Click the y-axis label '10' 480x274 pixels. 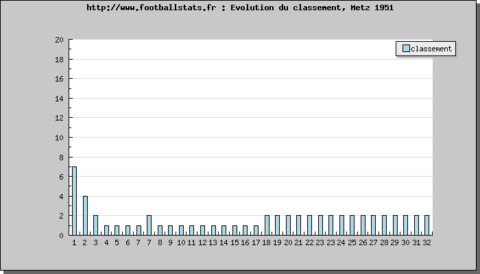(x=59, y=138)
